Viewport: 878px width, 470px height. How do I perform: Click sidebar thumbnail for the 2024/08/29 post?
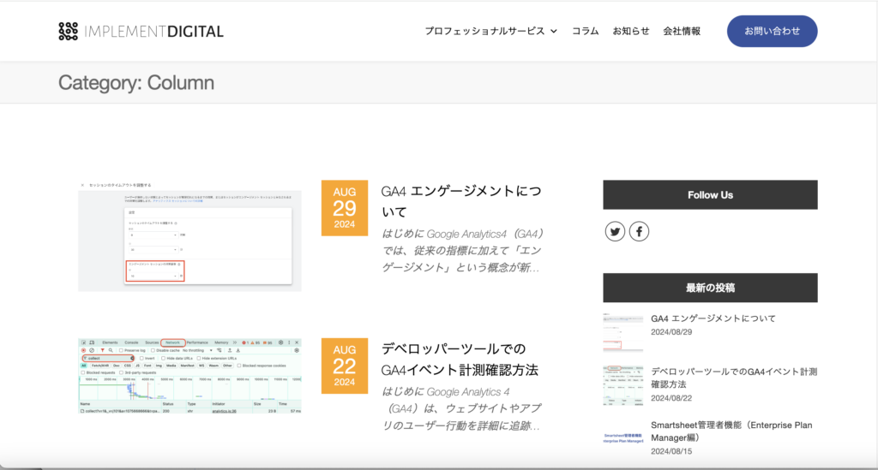pyautogui.click(x=623, y=332)
